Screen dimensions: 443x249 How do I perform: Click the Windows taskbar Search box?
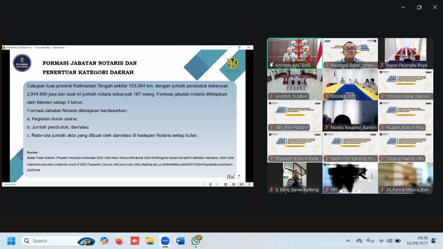pos(58,241)
